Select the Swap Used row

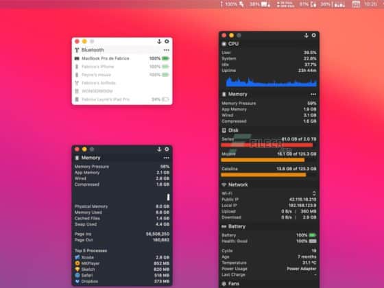tap(122, 224)
